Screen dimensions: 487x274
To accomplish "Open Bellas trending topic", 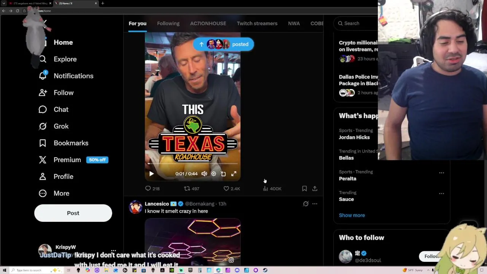I will pyautogui.click(x=346, y=158).
